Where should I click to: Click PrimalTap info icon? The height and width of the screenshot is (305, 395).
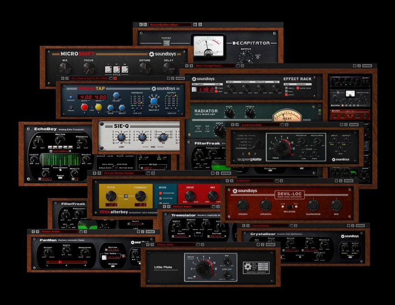point(173,79)
